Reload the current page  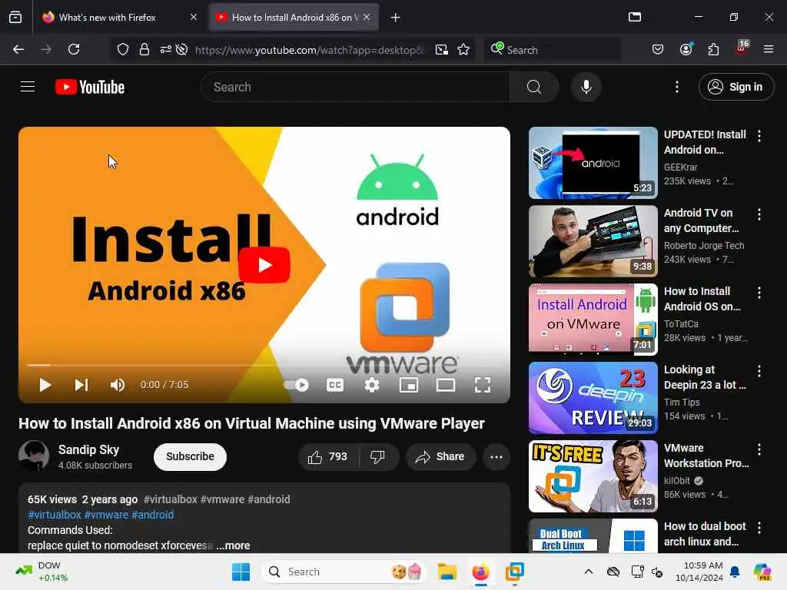click(74, 49)
